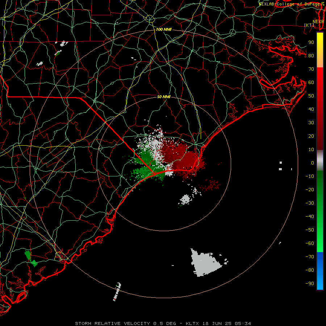Click the elongated gray echo near bottom
This screenshot has height=326, width=326.
(117, 292)
